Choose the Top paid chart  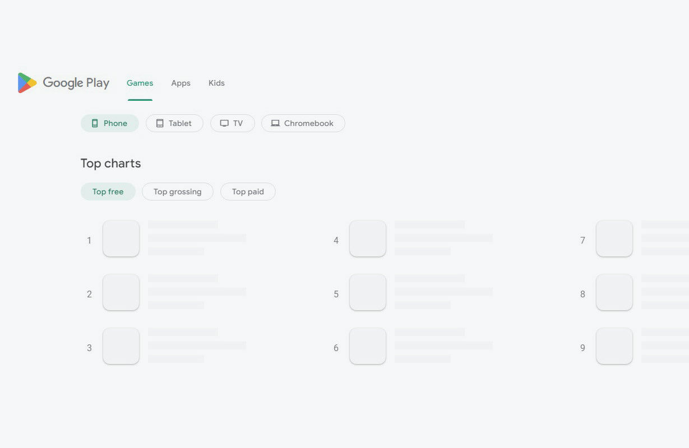[x=248, y=192]
